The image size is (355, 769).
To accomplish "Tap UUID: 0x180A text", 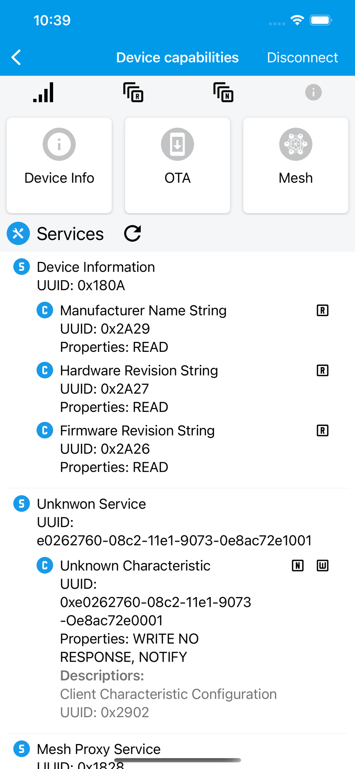I will (x=81, y=285).
